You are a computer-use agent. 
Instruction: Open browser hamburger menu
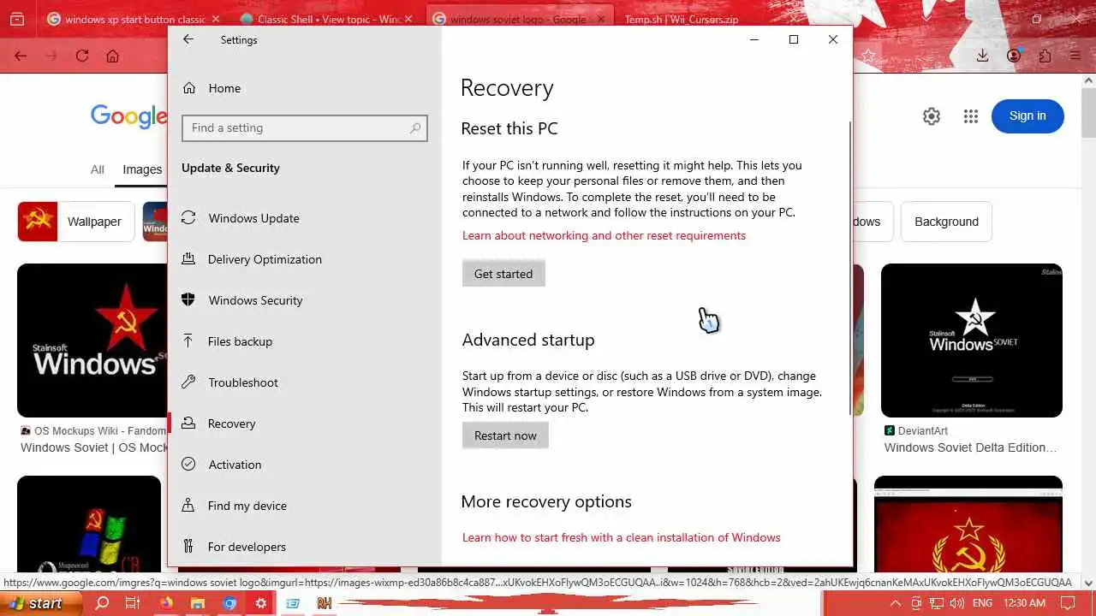1075,56
